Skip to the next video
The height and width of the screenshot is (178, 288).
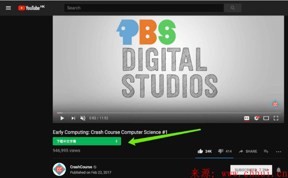[73, 118]
